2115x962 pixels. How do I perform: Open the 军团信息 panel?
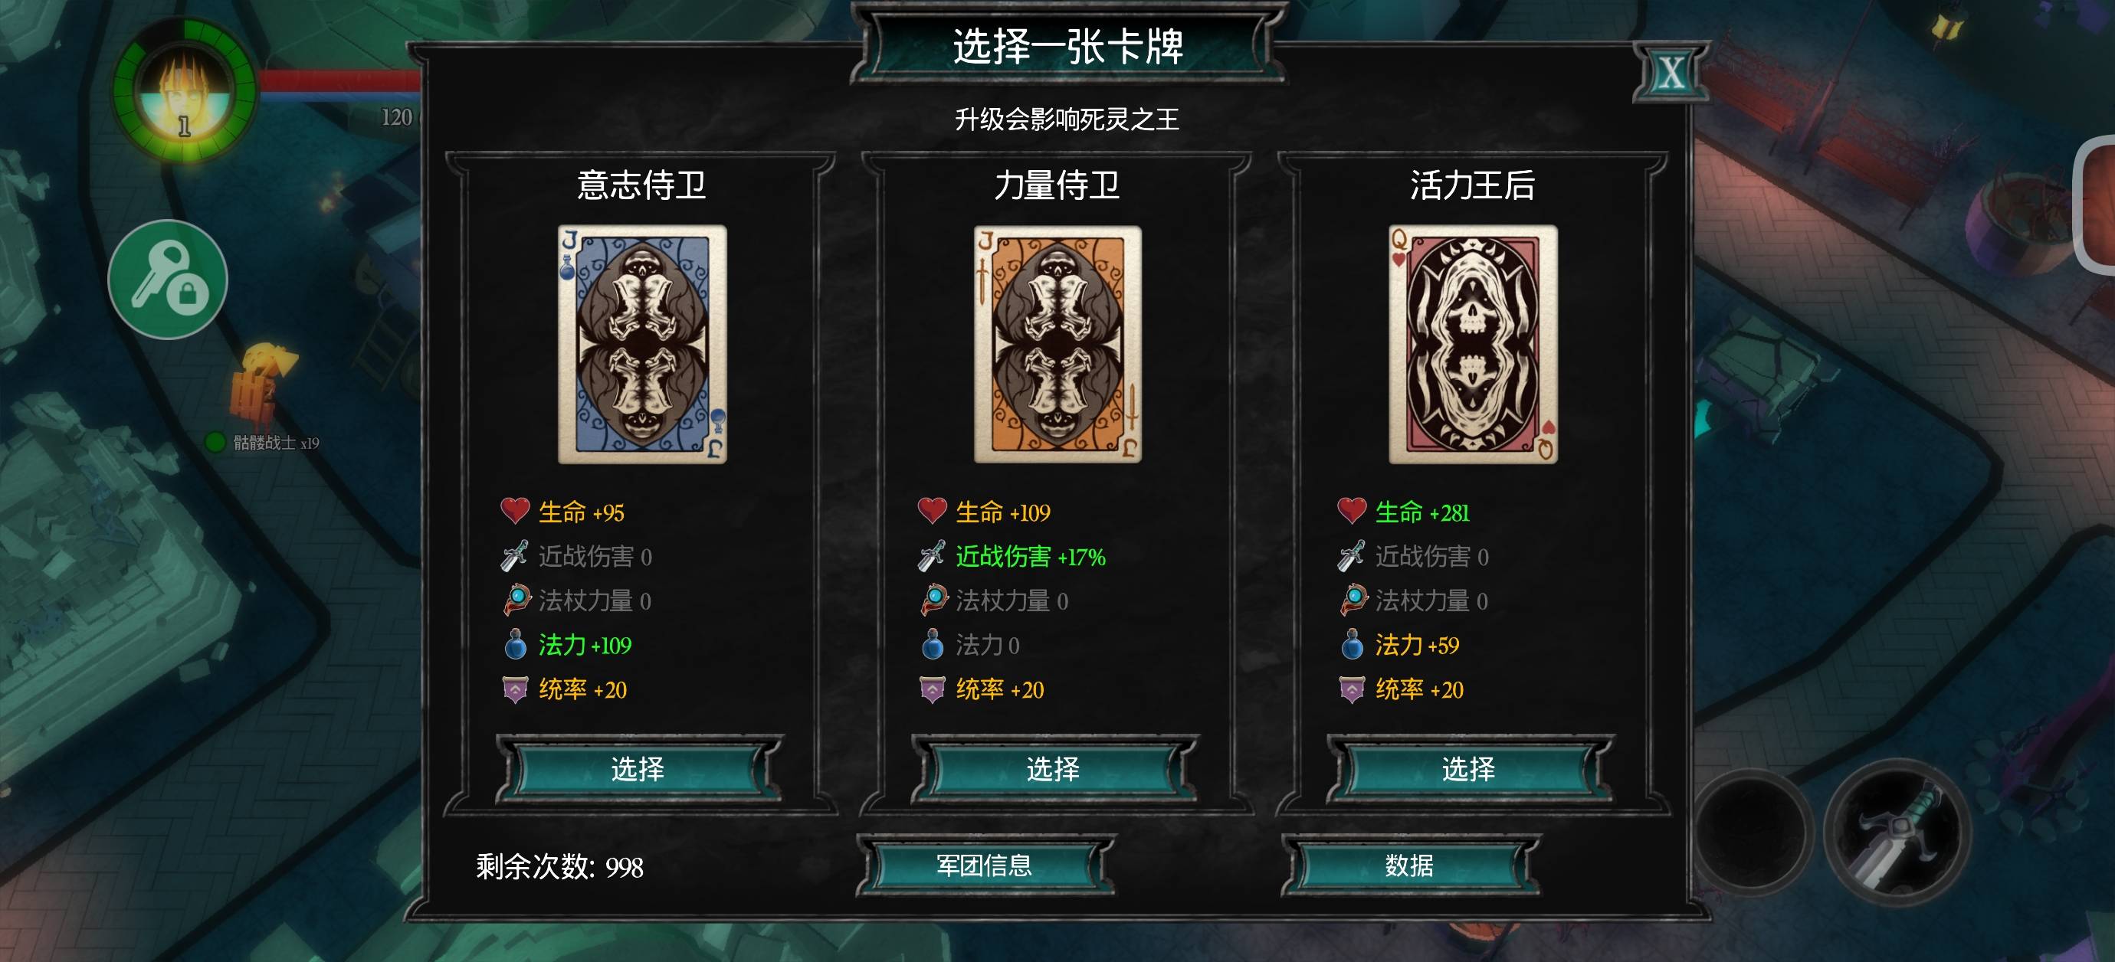(985, 865)
